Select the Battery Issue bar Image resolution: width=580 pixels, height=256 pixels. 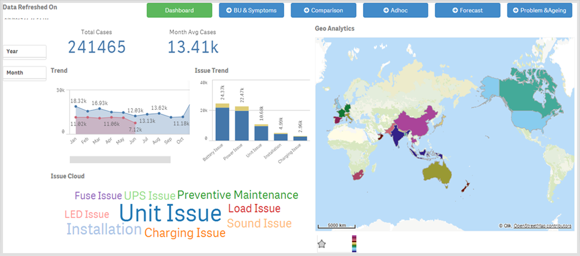[x=222, y=122]
